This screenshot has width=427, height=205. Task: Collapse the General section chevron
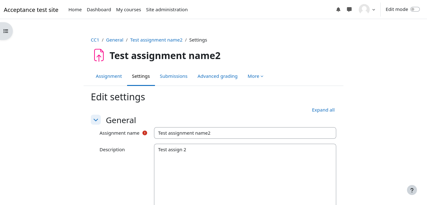(x=96, y=120)
